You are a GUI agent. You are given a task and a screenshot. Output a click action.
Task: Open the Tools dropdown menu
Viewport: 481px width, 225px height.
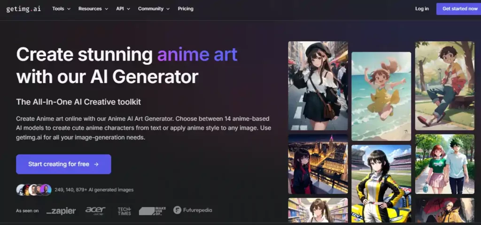[x=61, y=9]
